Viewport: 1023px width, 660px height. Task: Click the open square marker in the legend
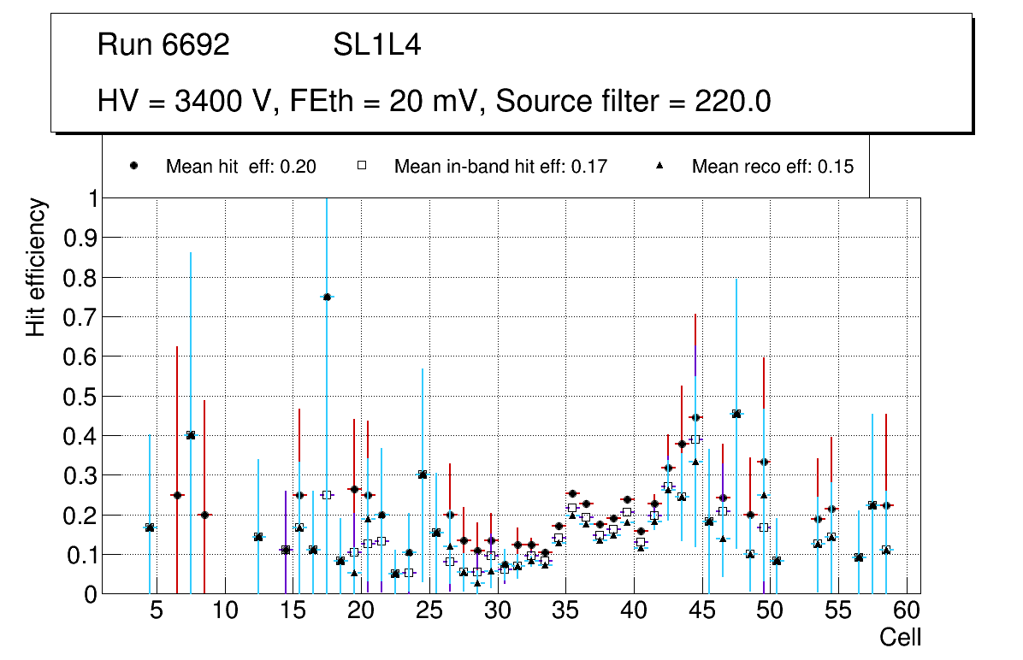(x=362, y=166)
